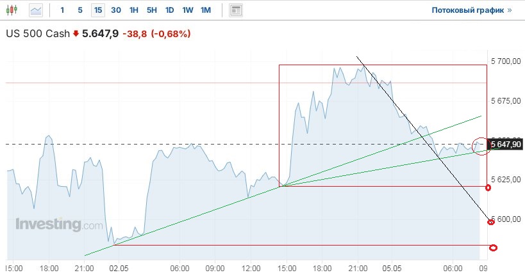Select the area chart type icon
Image resolution: width=525 pixels, height=275 pixels.
(x=36, y=10)
